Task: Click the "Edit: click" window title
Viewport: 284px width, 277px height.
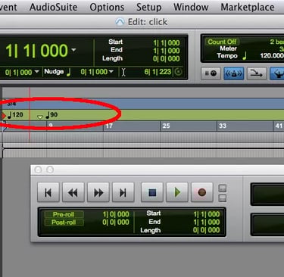Action: tap(148, 22)
